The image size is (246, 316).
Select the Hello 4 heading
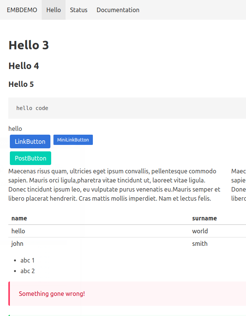tap(24, 66)
